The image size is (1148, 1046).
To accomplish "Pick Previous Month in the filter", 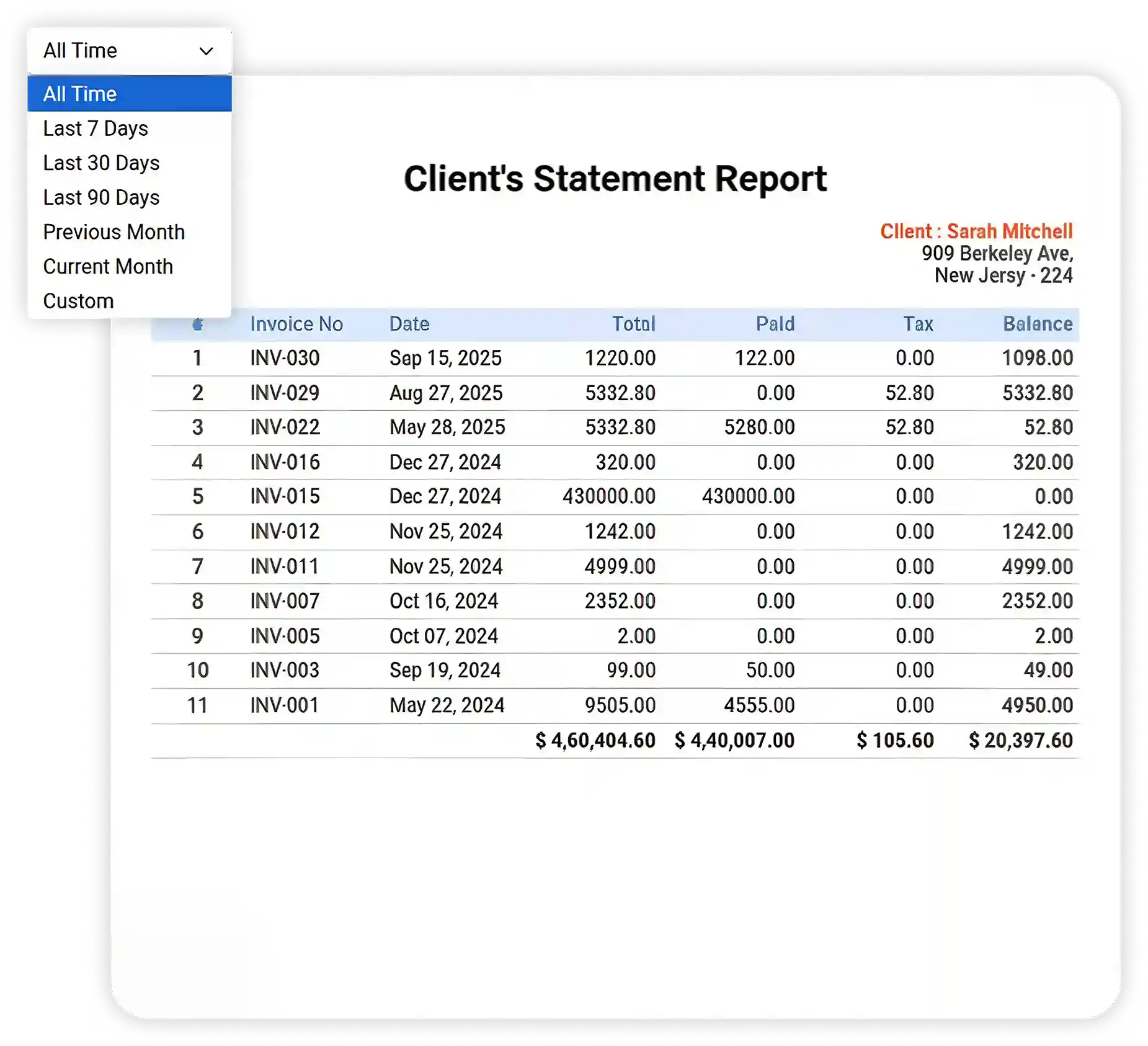I will pyautogui.click(x=113, y=231).
